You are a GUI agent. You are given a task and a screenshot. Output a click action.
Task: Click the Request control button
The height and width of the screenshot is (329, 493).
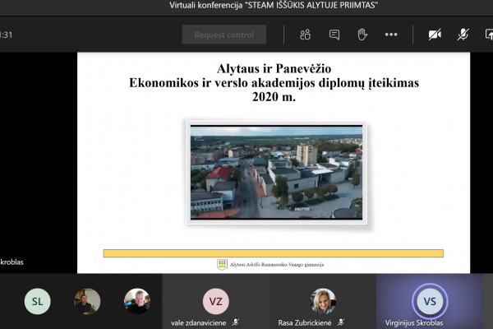[224, 35]
